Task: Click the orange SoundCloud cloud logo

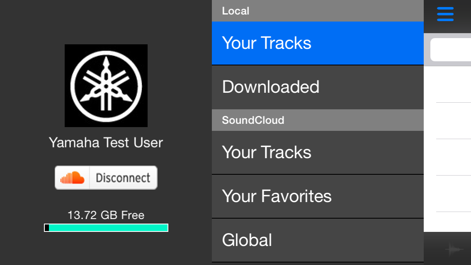Action: (x=72, y=178)
